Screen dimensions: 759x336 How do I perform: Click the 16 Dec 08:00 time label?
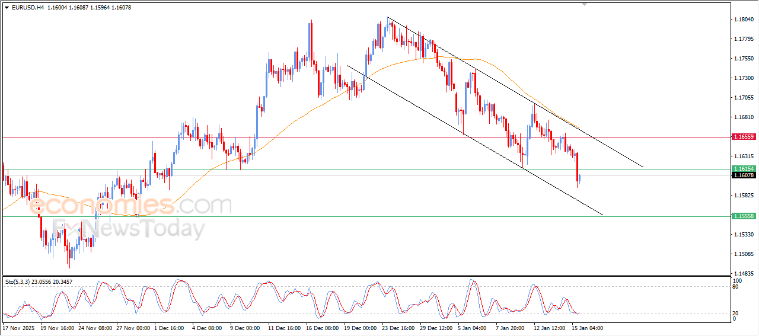click(x=323, y=328)
